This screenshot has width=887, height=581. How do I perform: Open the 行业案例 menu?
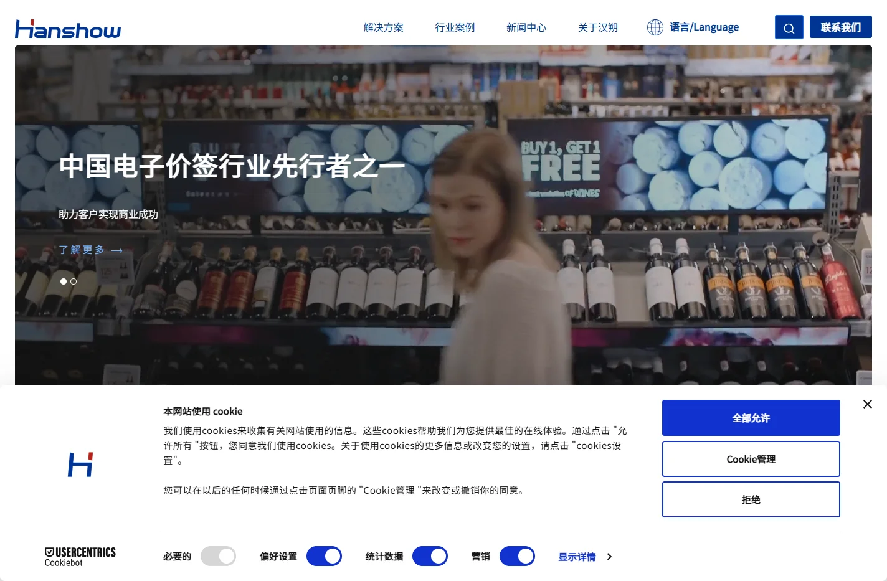click(x=455, y=27)
